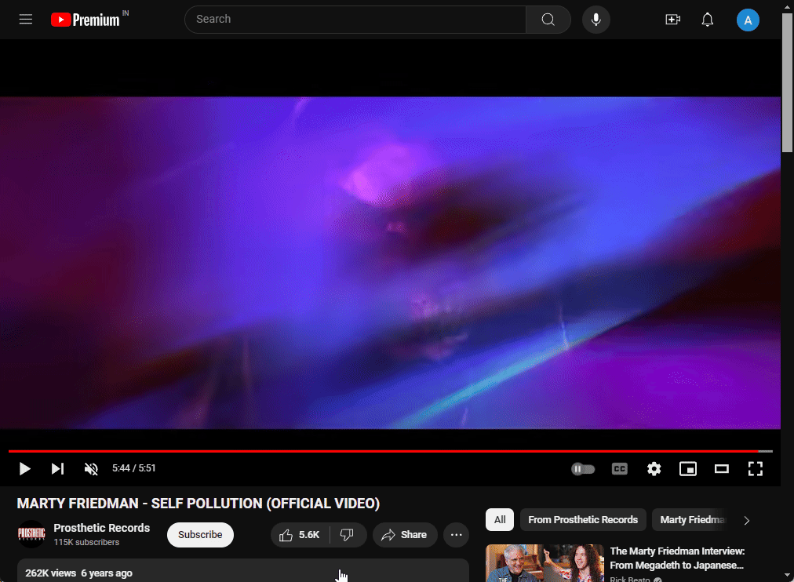Open Marty Friedman Interview thumbnail

click(x=545, y=563)
